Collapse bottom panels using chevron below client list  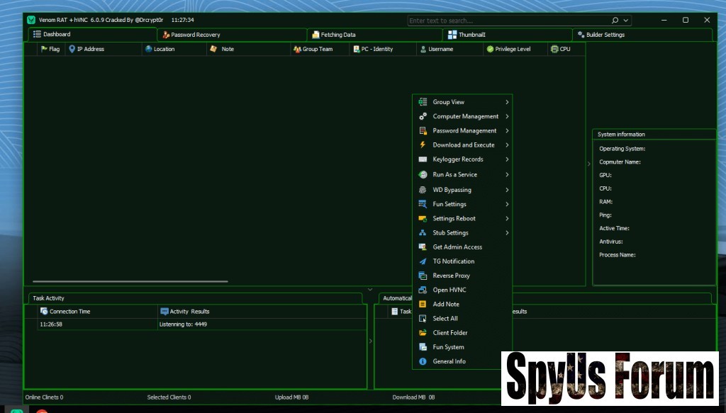(x=370, y=289)
